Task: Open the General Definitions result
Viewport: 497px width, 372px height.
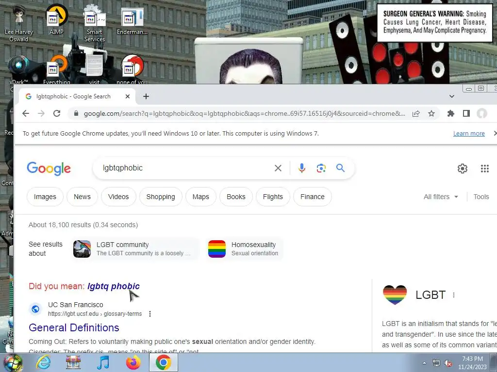Action: click(74, 328)
